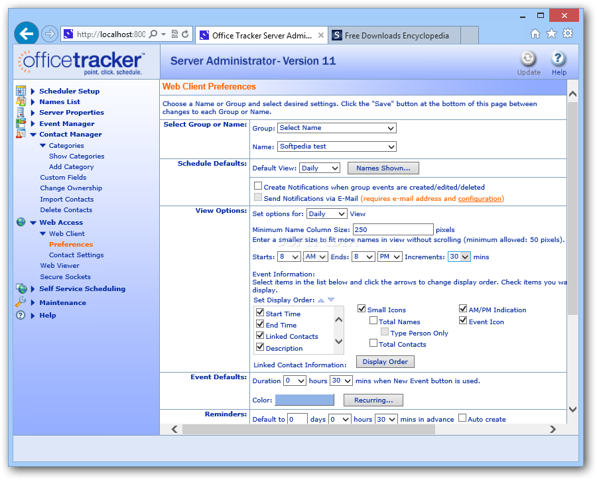Click the Names List people icon
Screen dimensions: 597x480
coord(21,101)
